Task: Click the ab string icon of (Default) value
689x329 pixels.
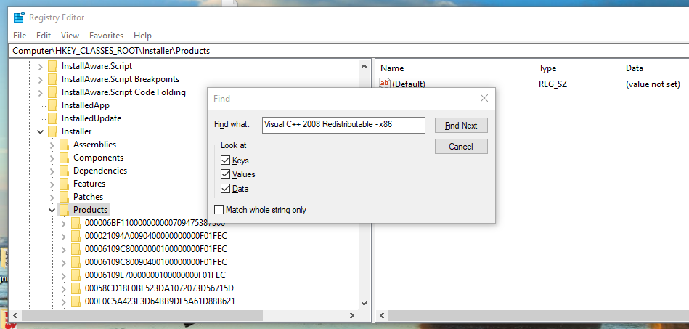Action: pos(385,83)
